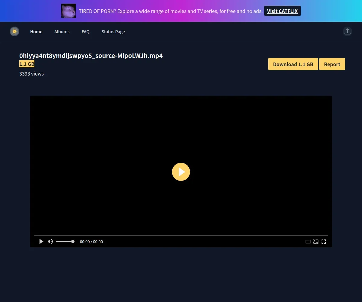This screenshot has height=302, width=362.
Task: Click the highlighted 1.1 GB size label
Action: click(x=27, y=64)
